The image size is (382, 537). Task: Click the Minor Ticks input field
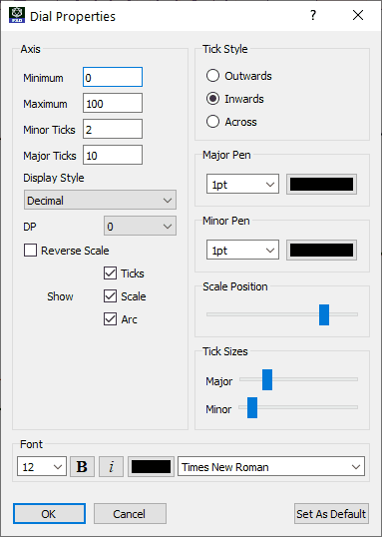(x=113, y=129)
